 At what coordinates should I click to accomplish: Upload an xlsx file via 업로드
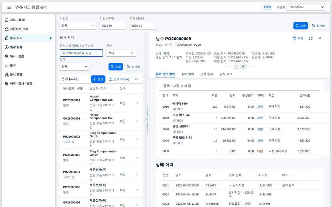click(119, 79)
